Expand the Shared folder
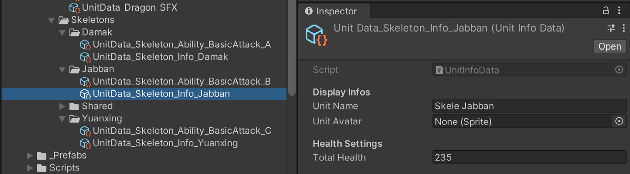Screen dimensions: 630x174 click(x=62, y=106)
